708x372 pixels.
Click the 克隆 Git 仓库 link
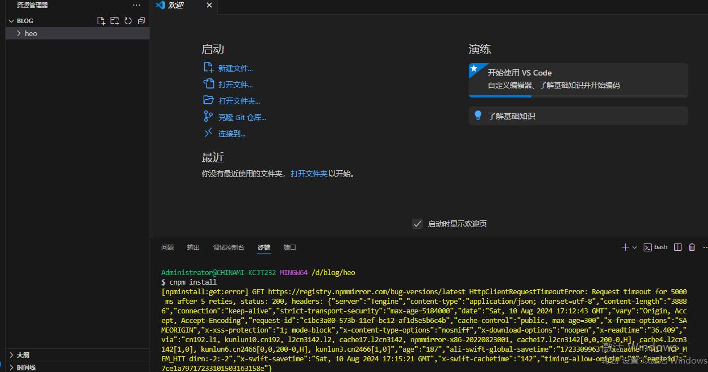242,117
